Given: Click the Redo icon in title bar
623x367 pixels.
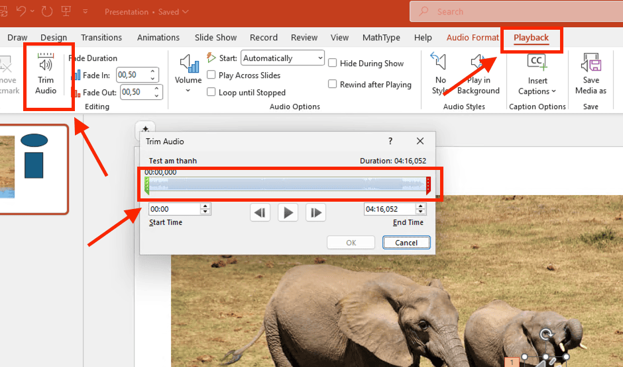Looking at the screenshot, I should coord(46,11).
